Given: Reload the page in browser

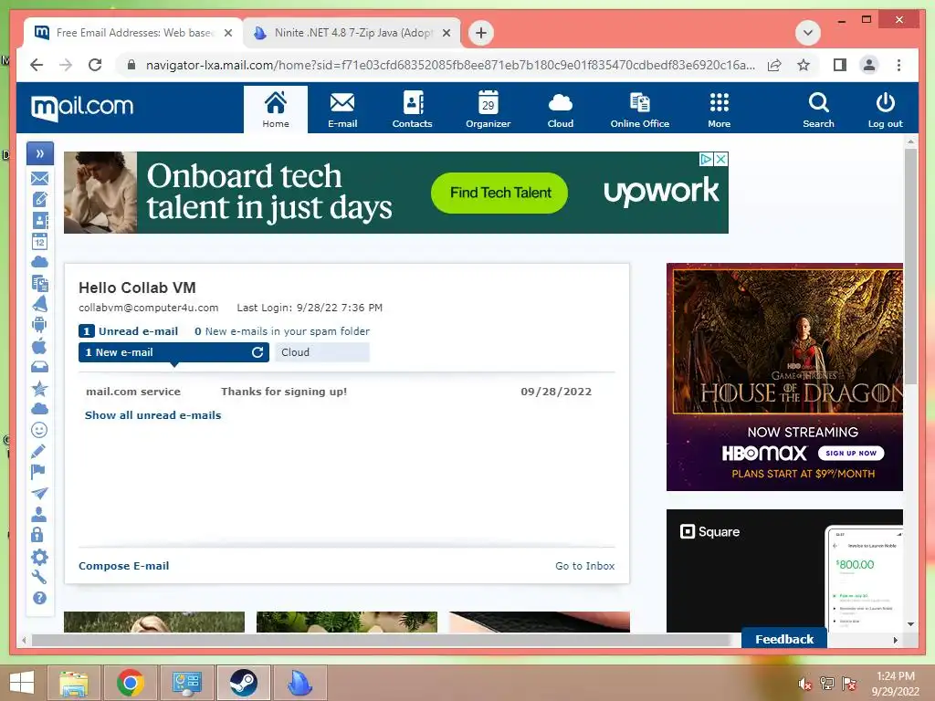Looking at the screenshot, I should pos(95,65).
